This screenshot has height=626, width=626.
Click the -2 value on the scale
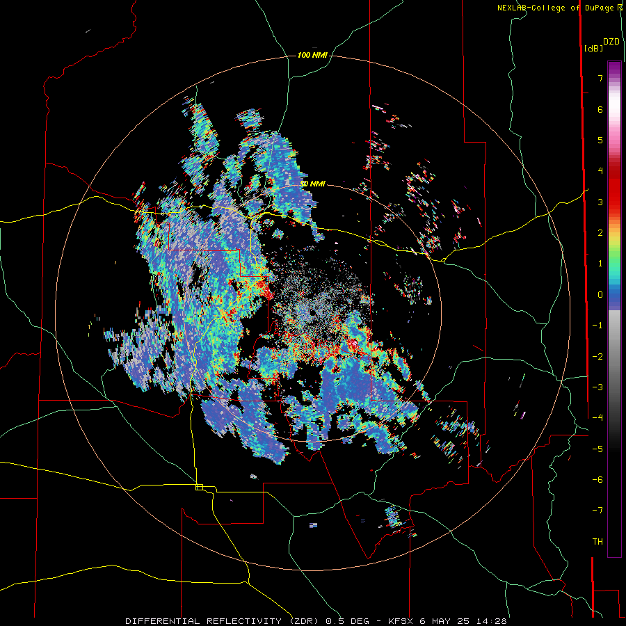pos(597,356)
